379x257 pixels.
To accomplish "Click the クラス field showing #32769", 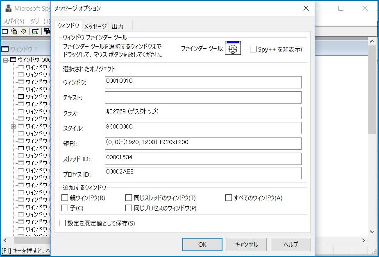I will tap(203, 113).
